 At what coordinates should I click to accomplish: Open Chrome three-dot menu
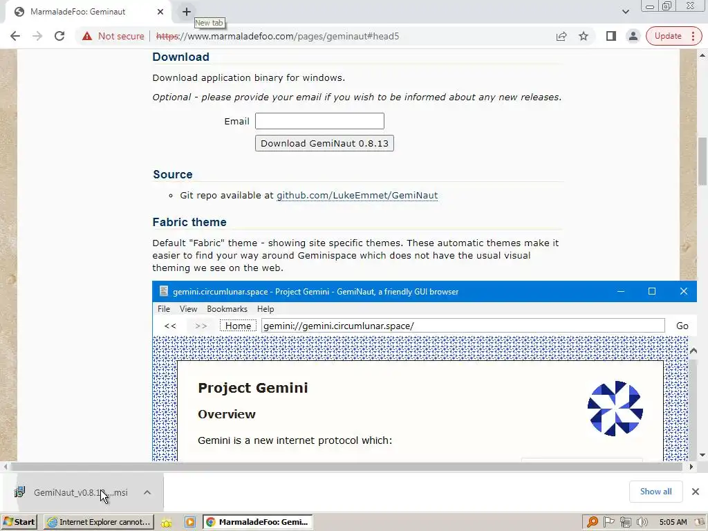[x=693, y=36]
